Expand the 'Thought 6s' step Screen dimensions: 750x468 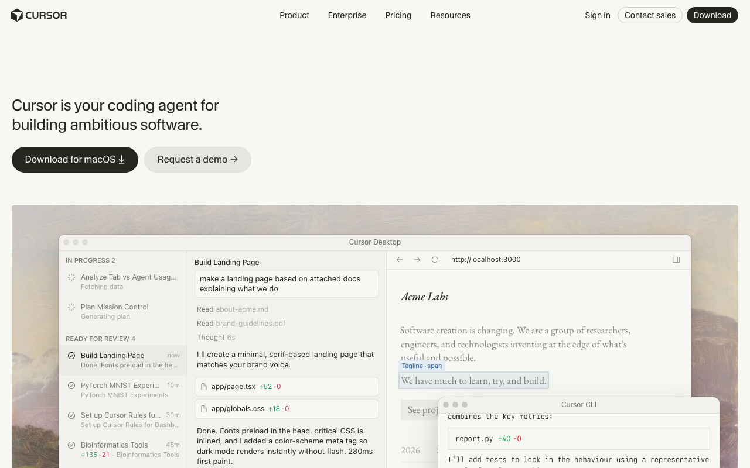coord(216,338)
